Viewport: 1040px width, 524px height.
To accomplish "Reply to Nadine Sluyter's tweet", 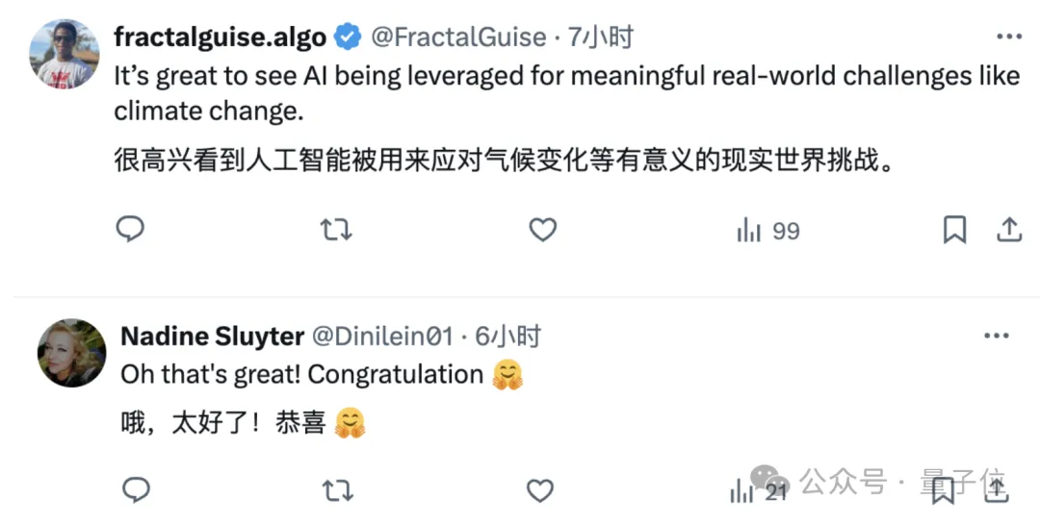I will pos(136,490).
